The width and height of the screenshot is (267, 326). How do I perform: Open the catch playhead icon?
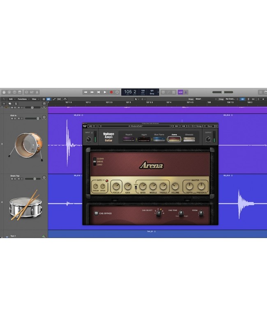[65, 99]
